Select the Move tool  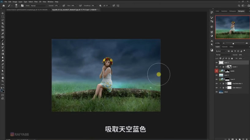(3, 13)
